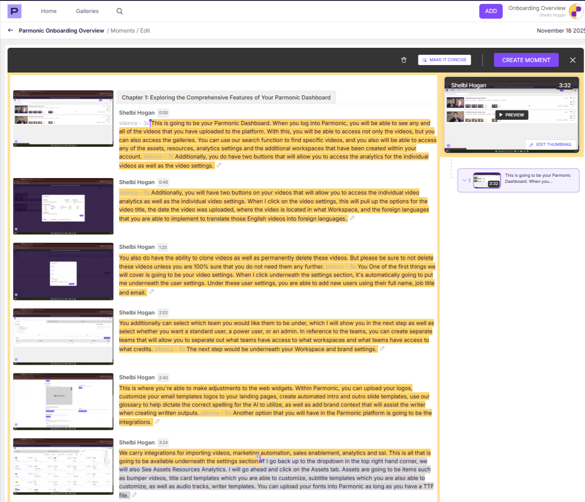Open the Onboarding Overview account dropdown
The image size is (585, 502).
pos(537,11)
